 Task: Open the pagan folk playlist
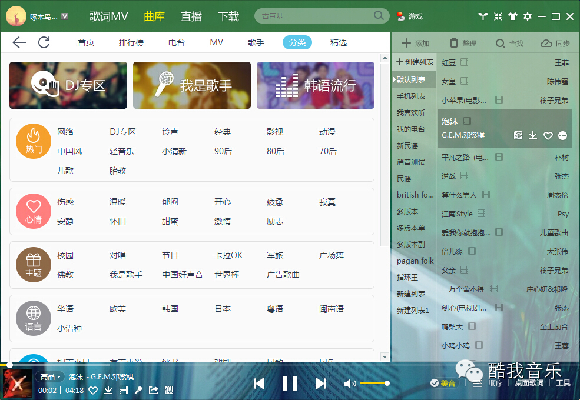415,261
